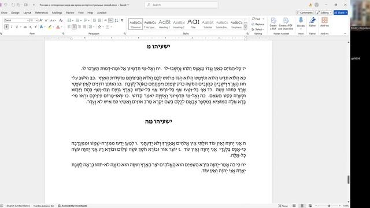The height and width of the screenshot is (208, 370).
Task: Click the Create a PDF icon
Action: [273, 21]
